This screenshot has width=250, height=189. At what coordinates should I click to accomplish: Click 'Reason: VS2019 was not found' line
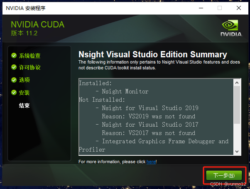pyautogui.click(x=148, y=116)
